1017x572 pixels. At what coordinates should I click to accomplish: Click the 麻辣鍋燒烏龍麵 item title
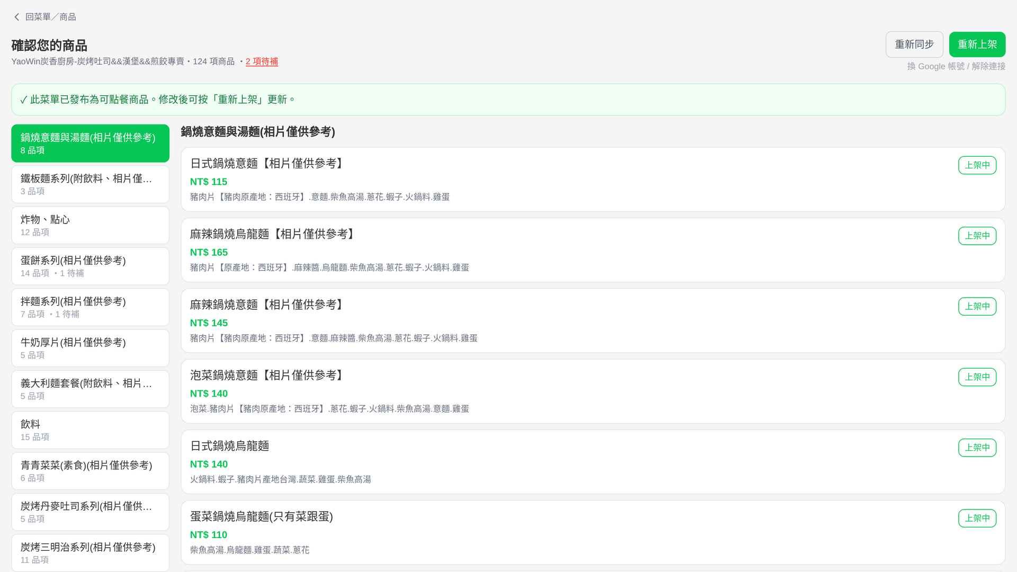pos(274,234)
